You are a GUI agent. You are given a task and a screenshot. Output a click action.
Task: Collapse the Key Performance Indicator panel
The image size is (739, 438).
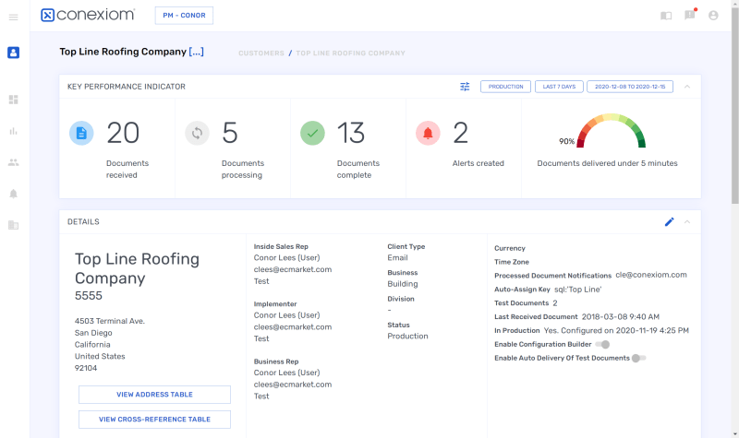(687, 87)
